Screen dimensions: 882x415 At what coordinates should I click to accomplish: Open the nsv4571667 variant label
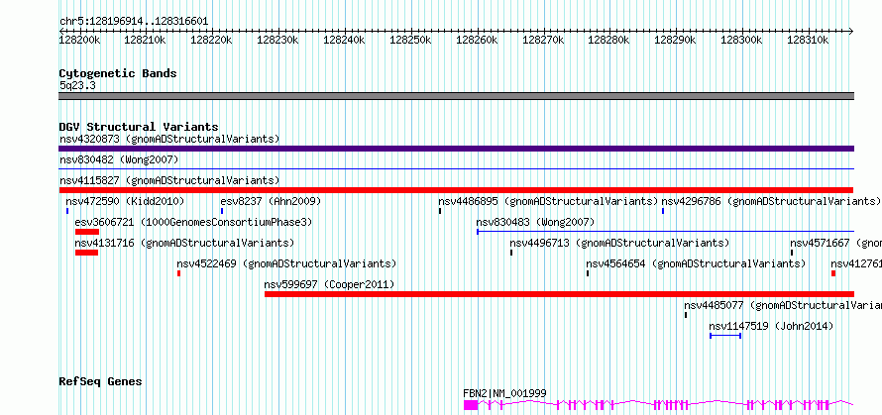(835, 243)
